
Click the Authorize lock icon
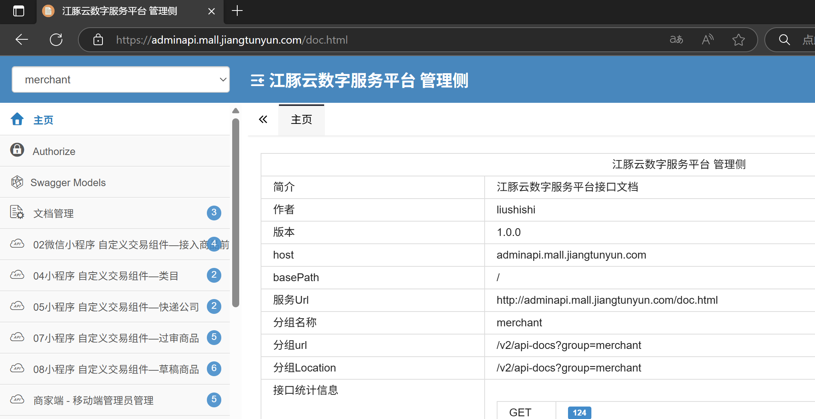[x=17, y=150]
